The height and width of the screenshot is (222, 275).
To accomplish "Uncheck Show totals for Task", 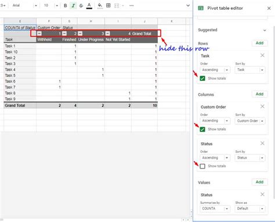I will (x=202, y=78).
